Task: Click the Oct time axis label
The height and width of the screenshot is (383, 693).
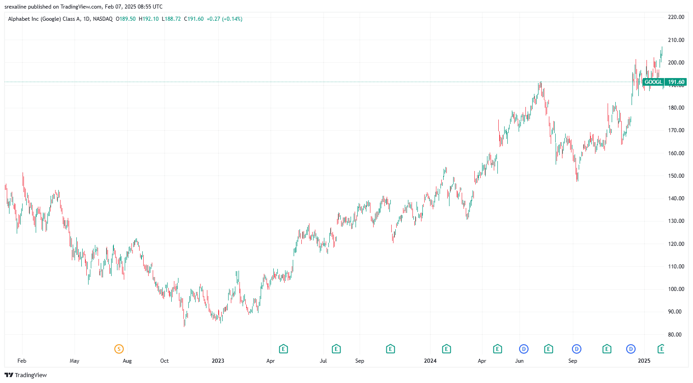Action: [x=164, y=361]
